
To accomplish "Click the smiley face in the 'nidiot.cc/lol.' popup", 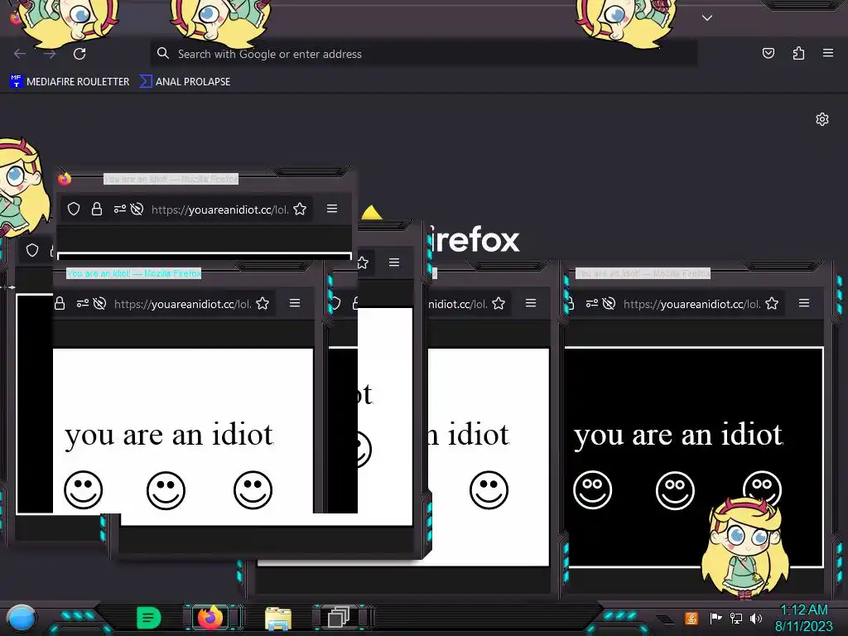I will tap(489, 490).
